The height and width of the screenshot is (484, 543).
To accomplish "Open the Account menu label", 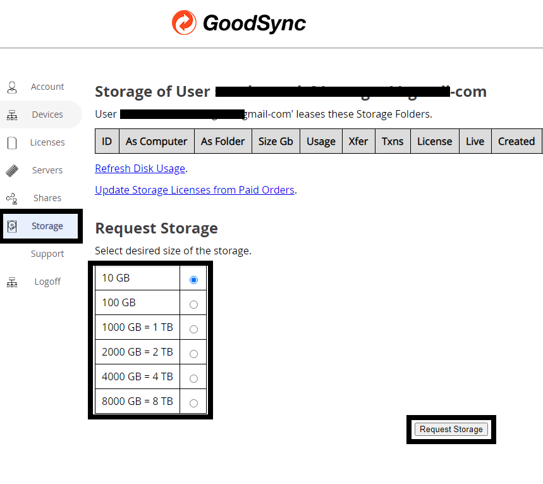I will coord(47,87).
